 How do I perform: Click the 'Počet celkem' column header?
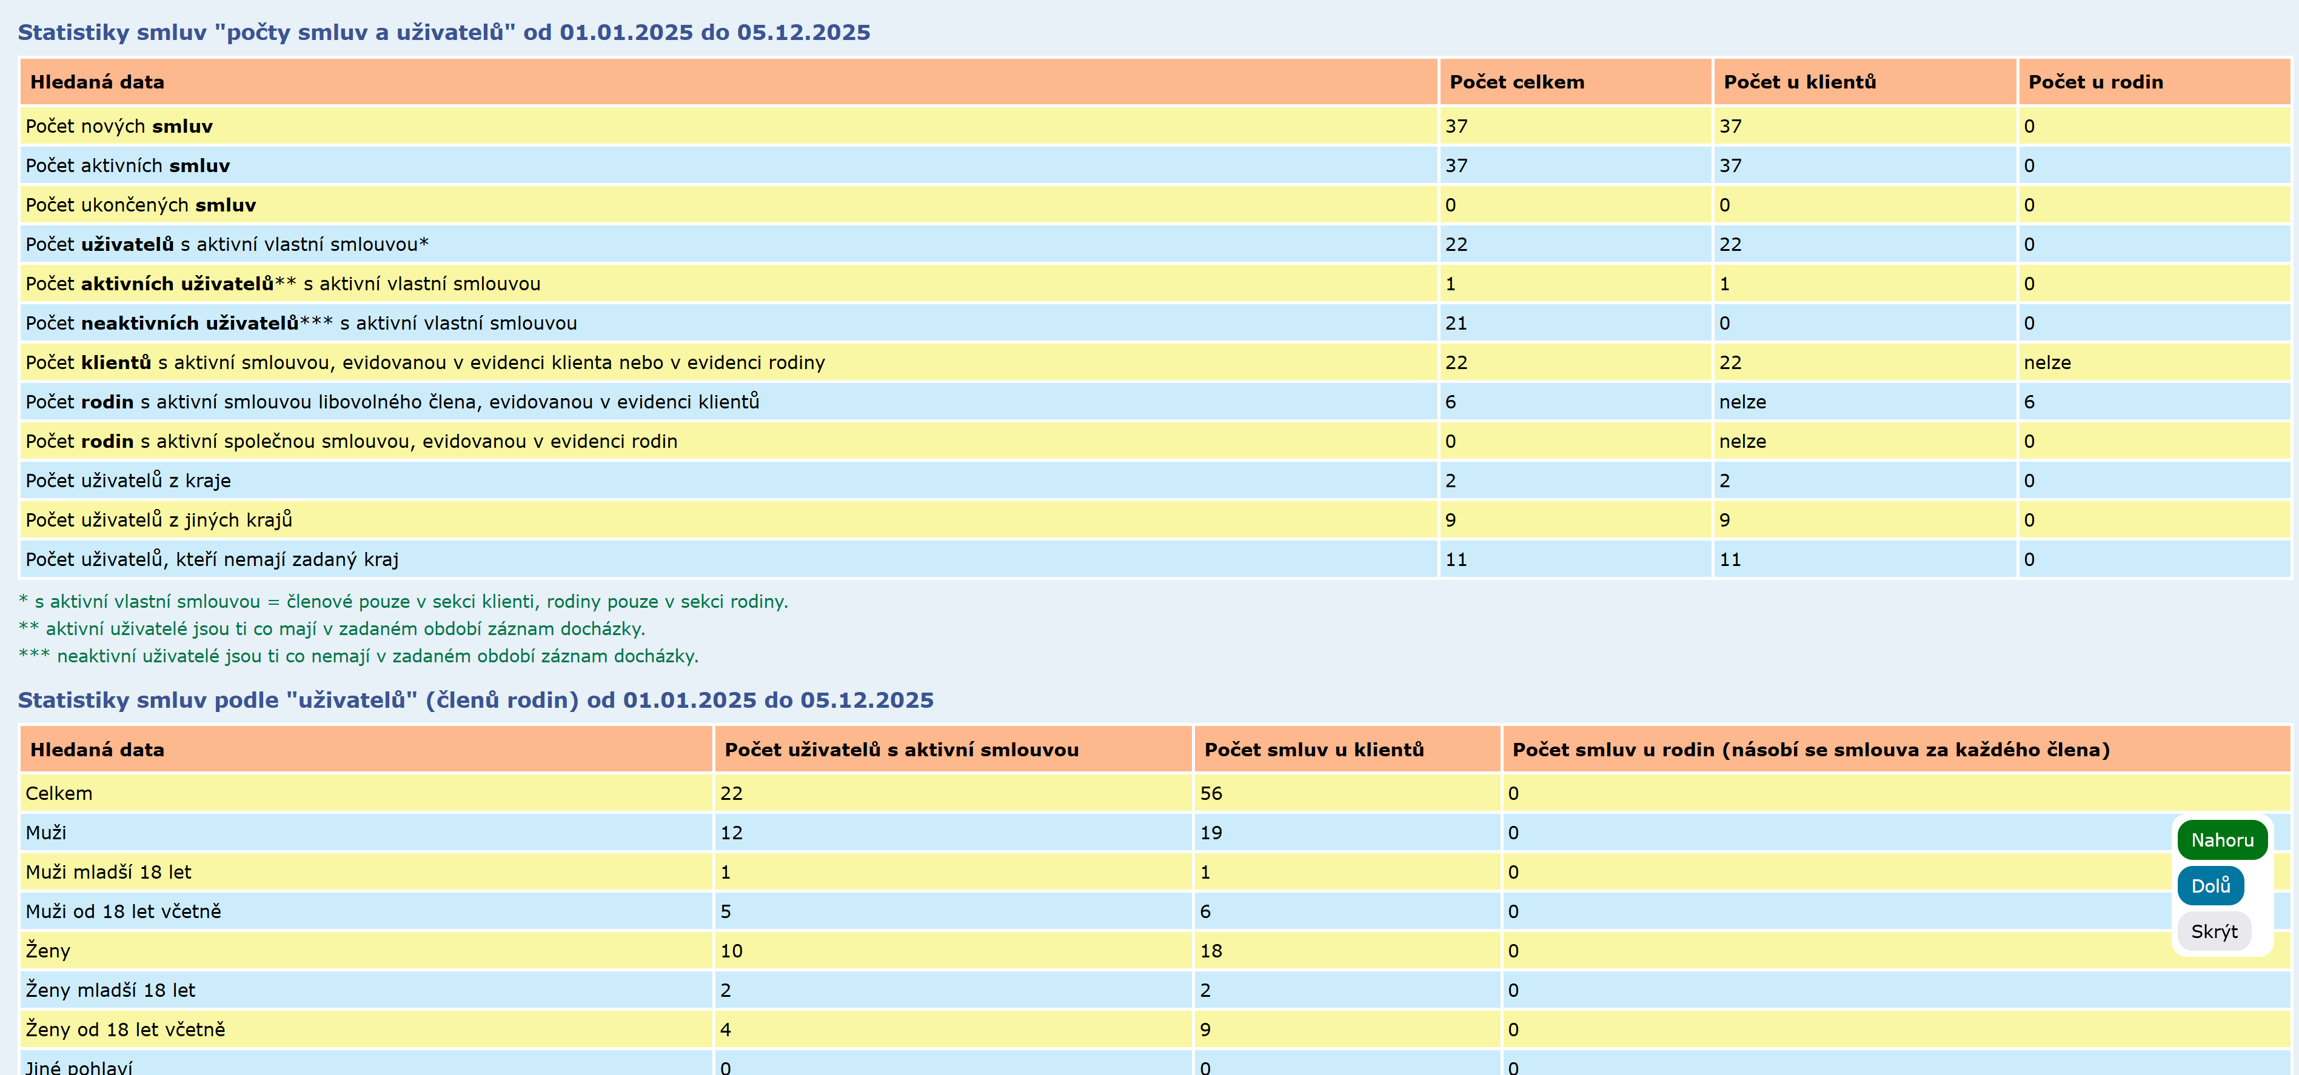click(1516, 82)
